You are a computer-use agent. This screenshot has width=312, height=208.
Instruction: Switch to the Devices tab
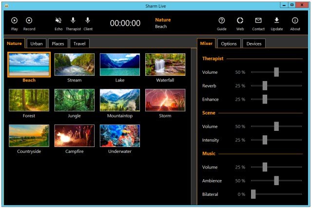pos(254,44)
